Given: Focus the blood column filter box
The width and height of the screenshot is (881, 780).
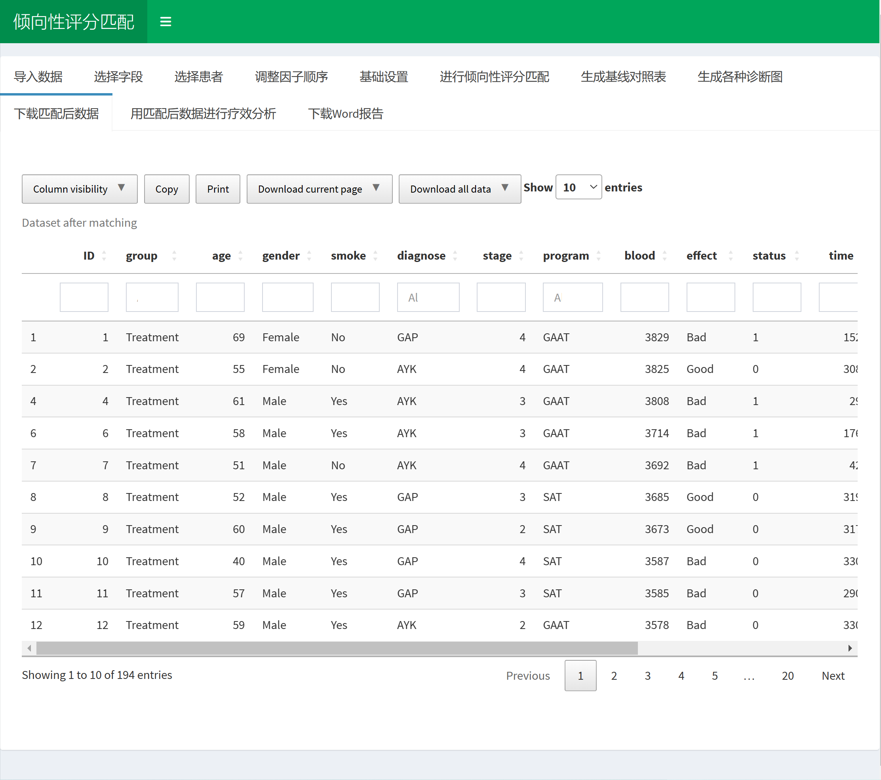Looking at the screenshot, I should click(x=645, y=297).
